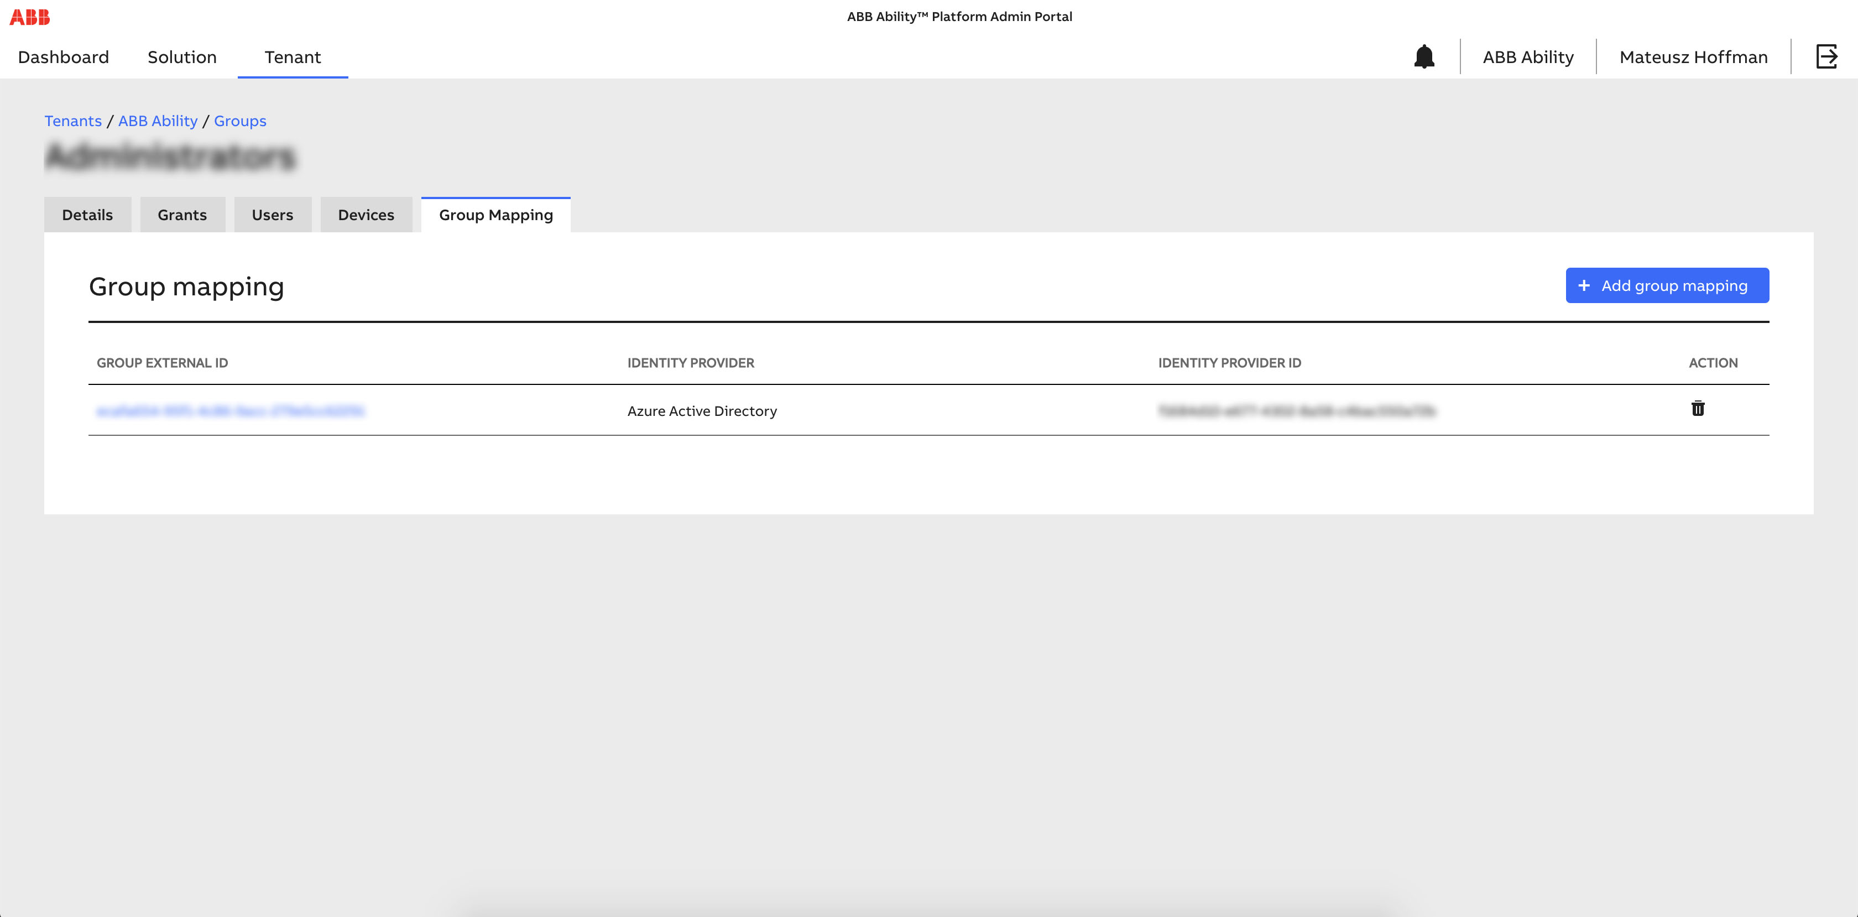
Task: Click the IDENTITY PROVIDER ID column header
Action: (1230, 363)
